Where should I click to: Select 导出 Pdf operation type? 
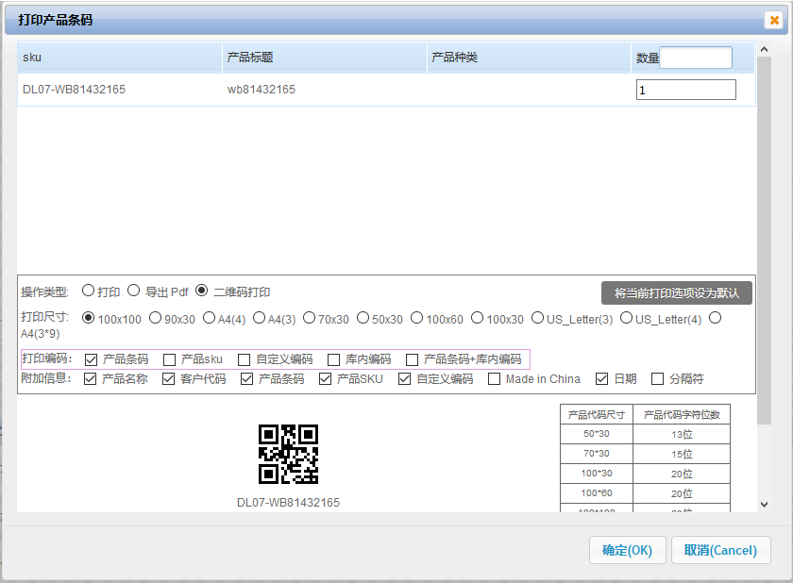point(134,291)
